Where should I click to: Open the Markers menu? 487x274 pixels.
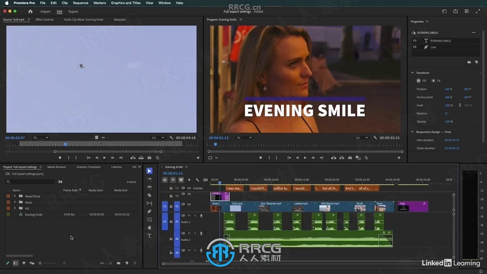pos(100,3)
